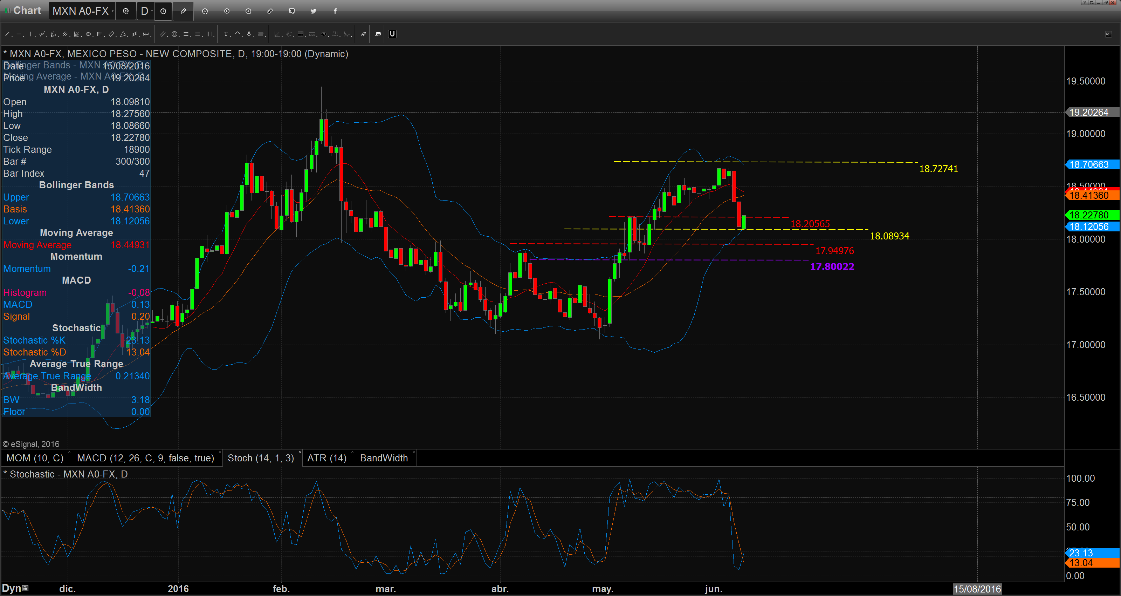Screen dimensions: 1121x596
Task: Expand the rectangle tool options arrow
Action: click(105, 36)
